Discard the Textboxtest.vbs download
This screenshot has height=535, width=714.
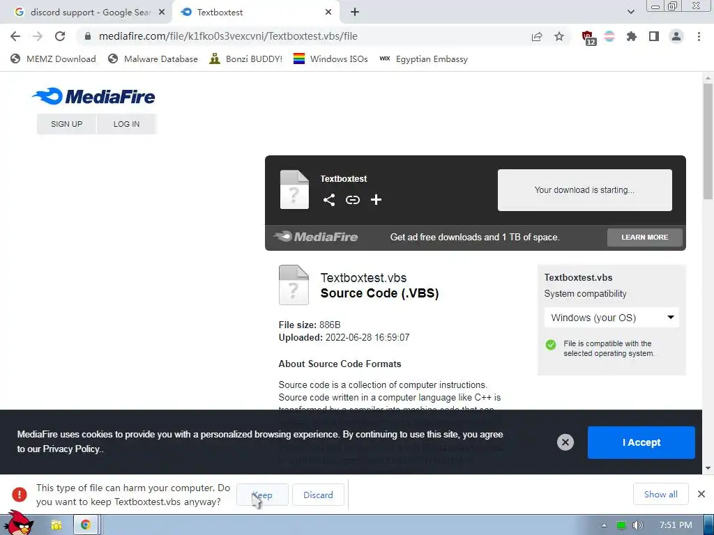coord(318,495)
